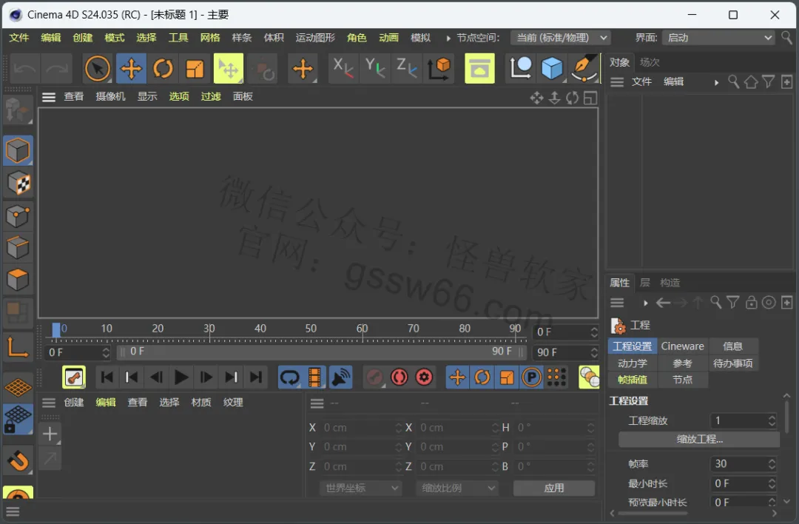Open the 运动图形 menu

(315, 38)
